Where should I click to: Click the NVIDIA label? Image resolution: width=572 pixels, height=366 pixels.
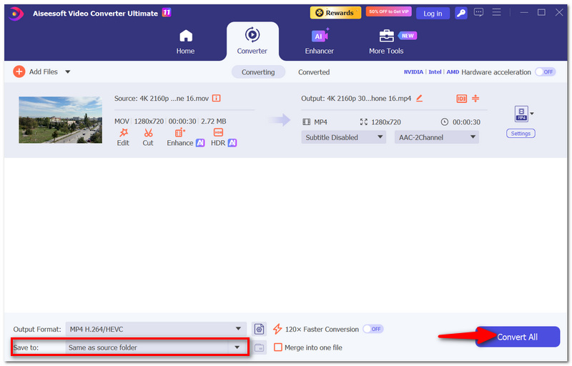[413, 72]
